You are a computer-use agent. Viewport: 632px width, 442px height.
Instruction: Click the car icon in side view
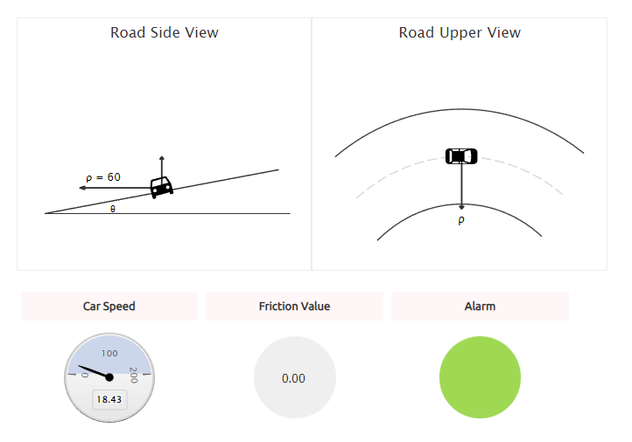pos(162,187)
